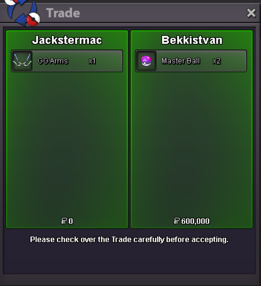Select the GG Arms x1 trade row
Screen dimensions: 261x286
[x=67, y=61]
